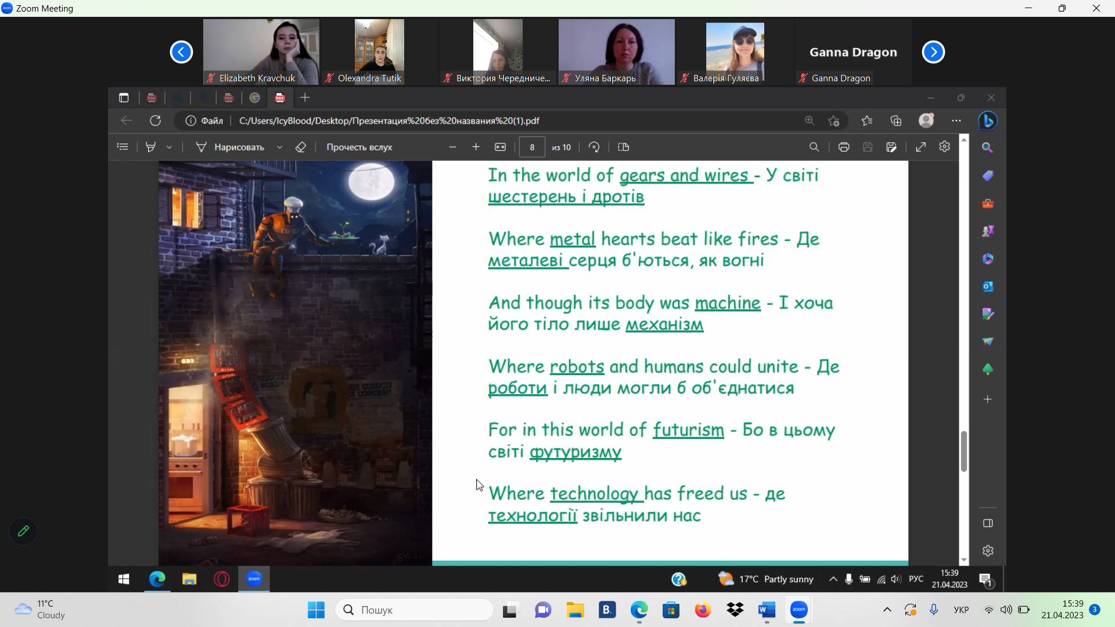Image resolution: width=1115 pixels, height=627 pixels.
Task: Select Olexandra Tutik video thumbnail
Action: click(x=380, y=52)
